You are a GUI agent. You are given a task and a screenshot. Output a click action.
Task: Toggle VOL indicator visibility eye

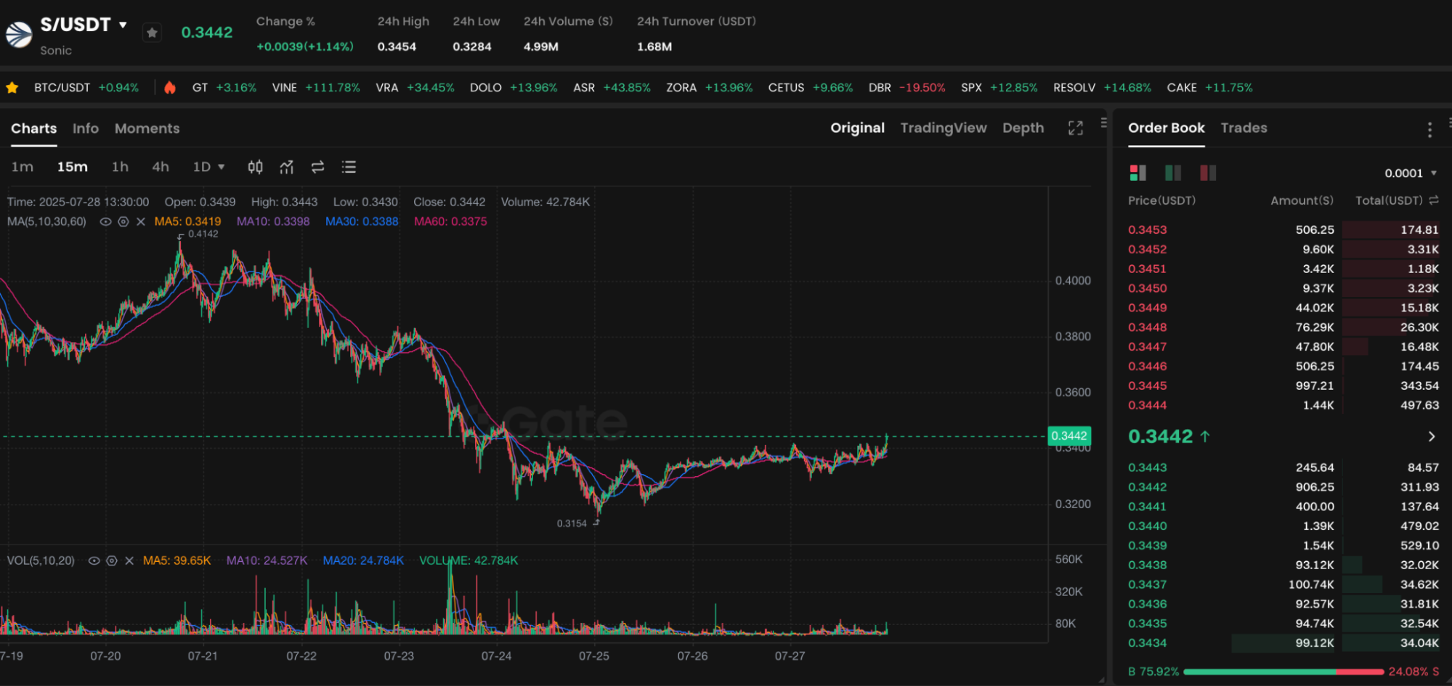94,561
